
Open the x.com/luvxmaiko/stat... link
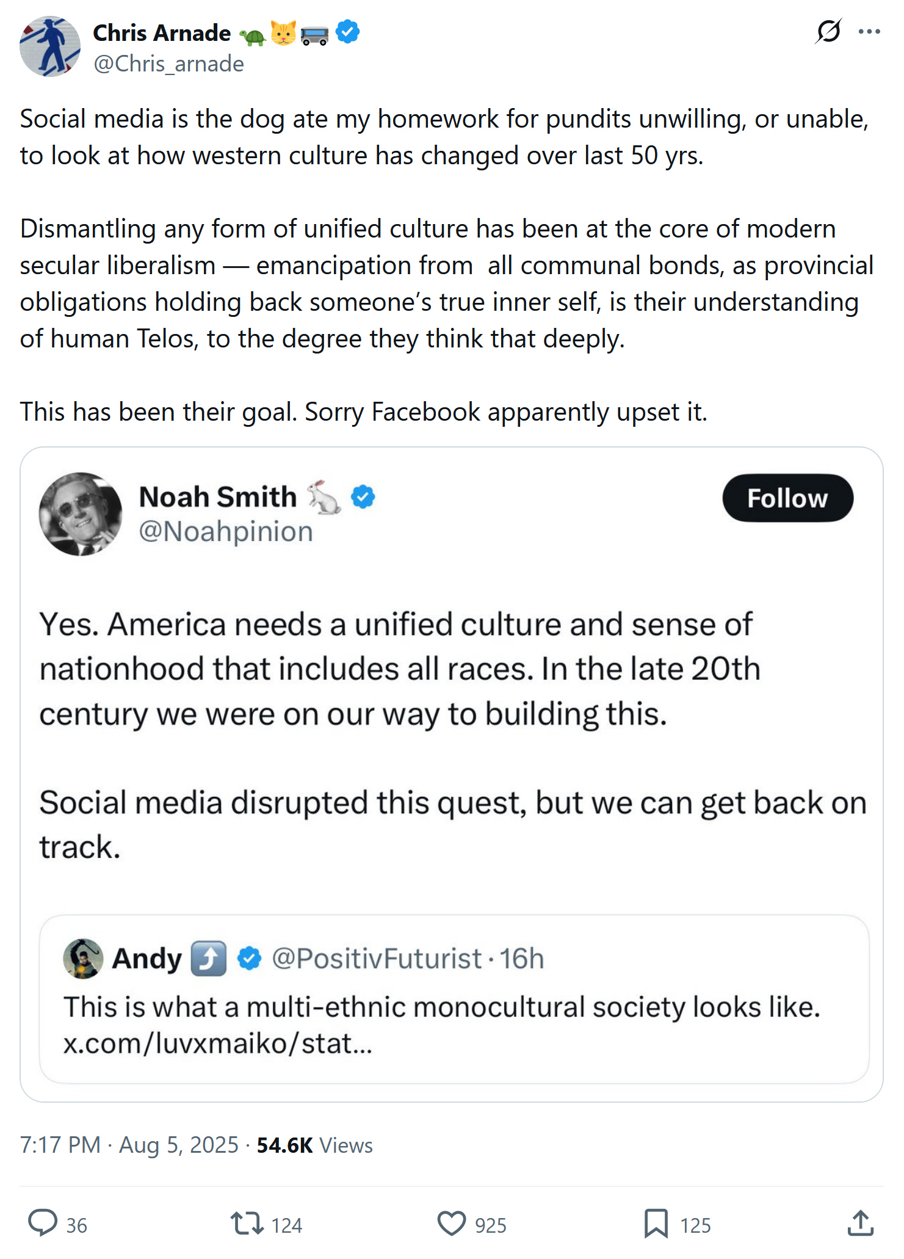[x=218, y=1043]
